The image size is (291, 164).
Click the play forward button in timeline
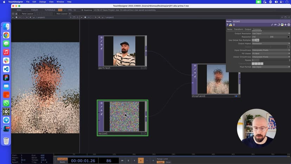coord(141,160)
